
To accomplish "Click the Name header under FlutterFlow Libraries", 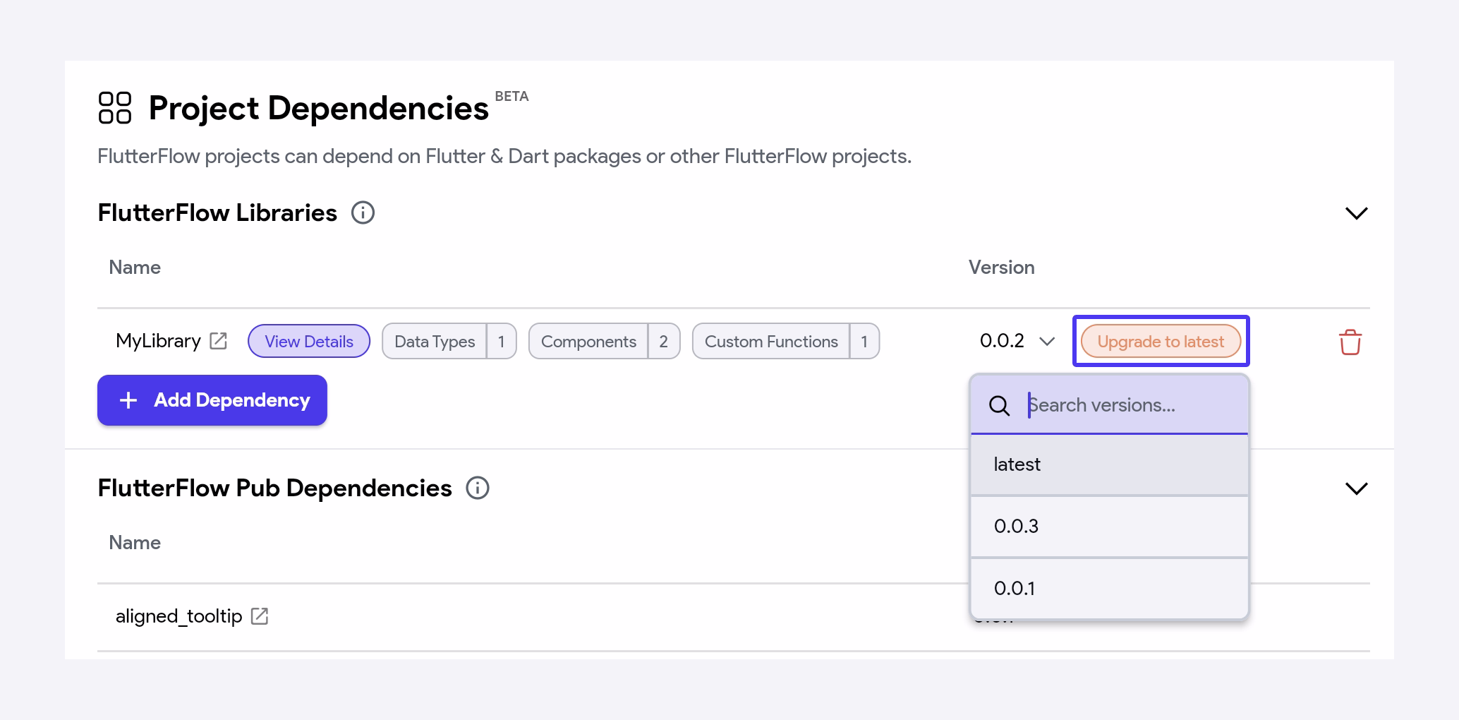I will click(x=135, y=268).
